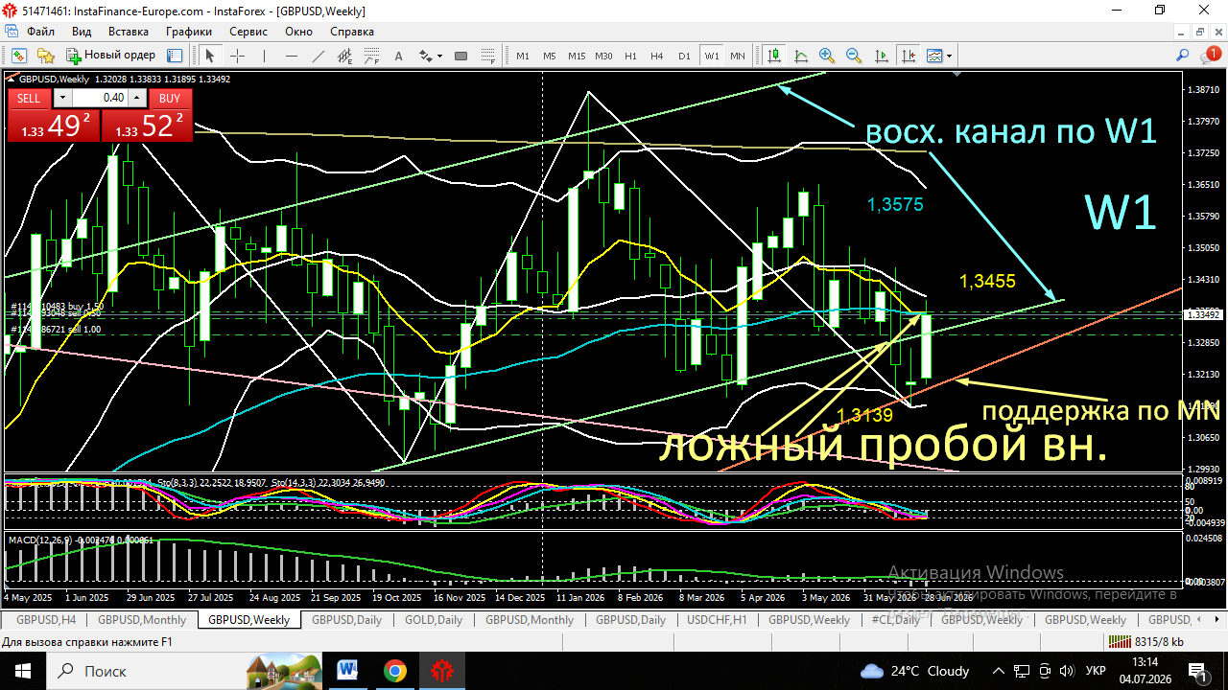Click the SELL one-click trading button

[x=29, y=98]
